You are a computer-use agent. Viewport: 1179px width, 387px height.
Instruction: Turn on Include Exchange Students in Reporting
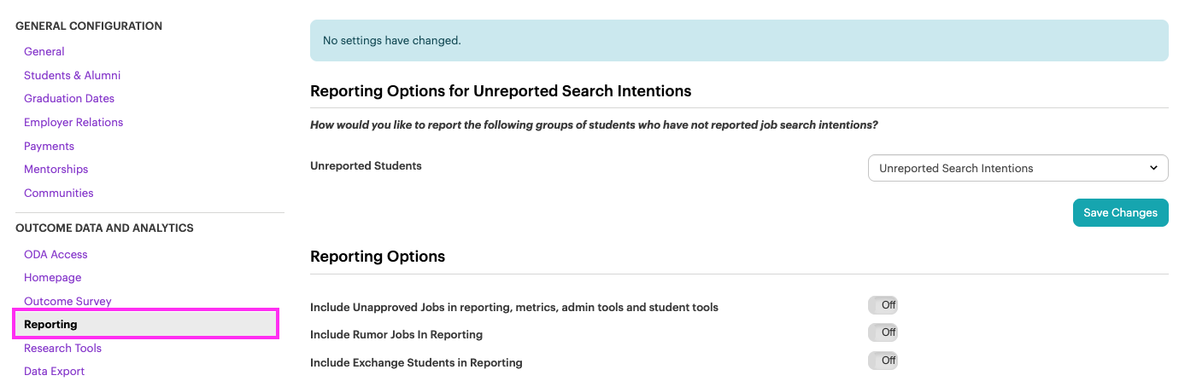pyautogui.click(x=883, y=361)
